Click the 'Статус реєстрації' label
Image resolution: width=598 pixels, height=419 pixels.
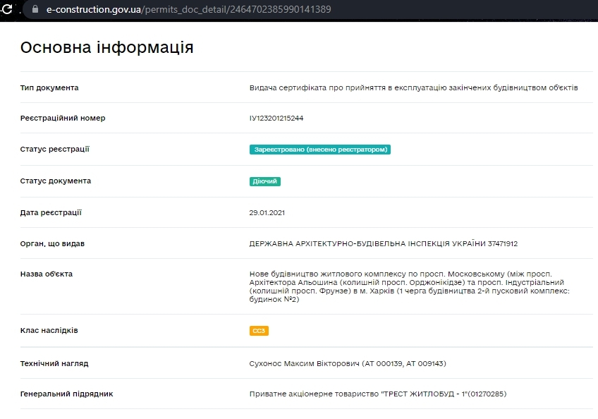pyautogui.click(x=54, y=150)
